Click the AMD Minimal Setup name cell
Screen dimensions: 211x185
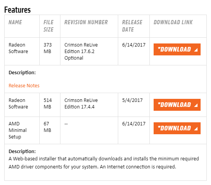[18, 130]
